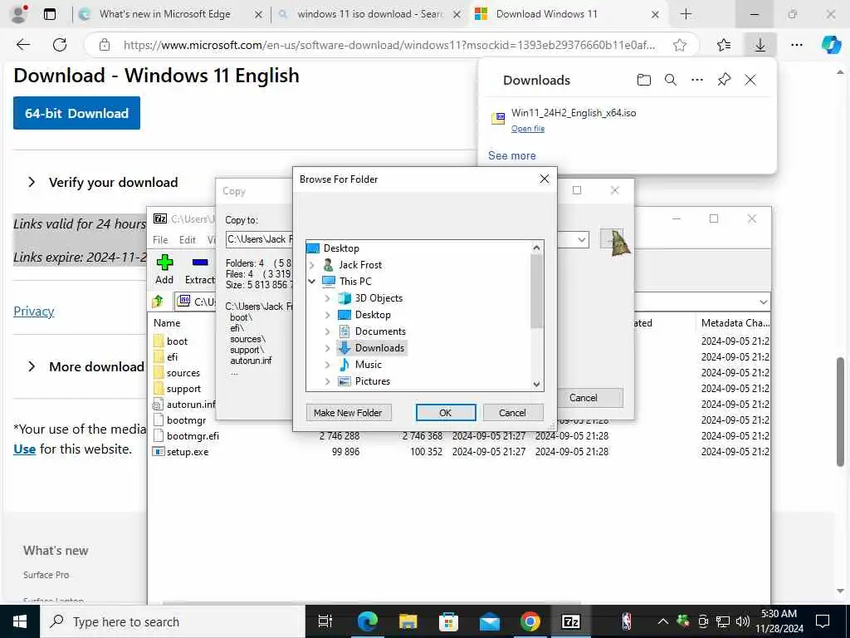
Task: View site information lock icon
Action: pyautogui.click(x=105, y=45)
